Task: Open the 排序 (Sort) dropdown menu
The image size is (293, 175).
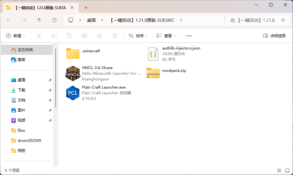Action: click(138, 36)
